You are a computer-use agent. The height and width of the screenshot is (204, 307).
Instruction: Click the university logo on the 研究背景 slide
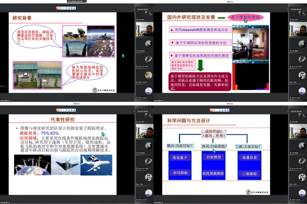point(103,90)
